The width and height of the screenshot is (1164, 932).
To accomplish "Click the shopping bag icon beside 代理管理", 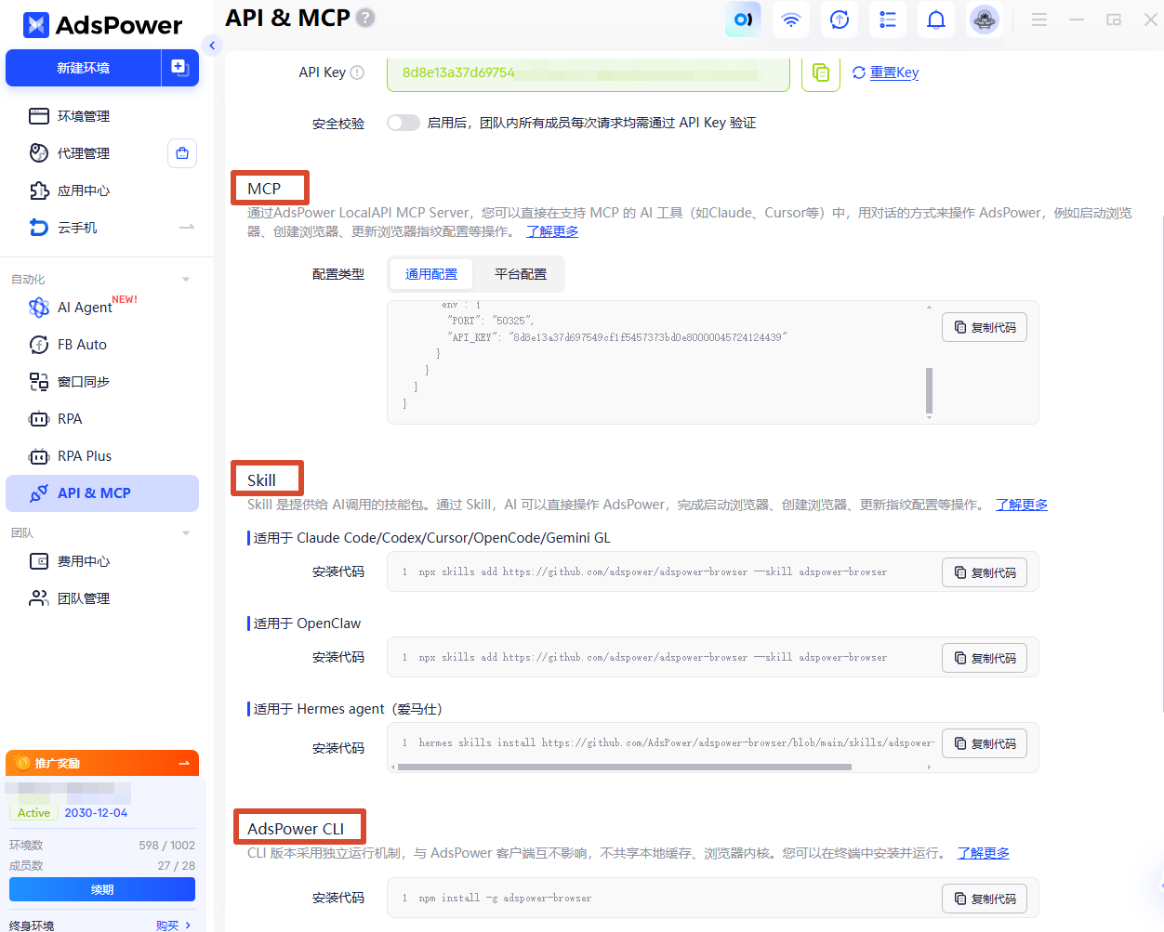I will pos(182,153).
